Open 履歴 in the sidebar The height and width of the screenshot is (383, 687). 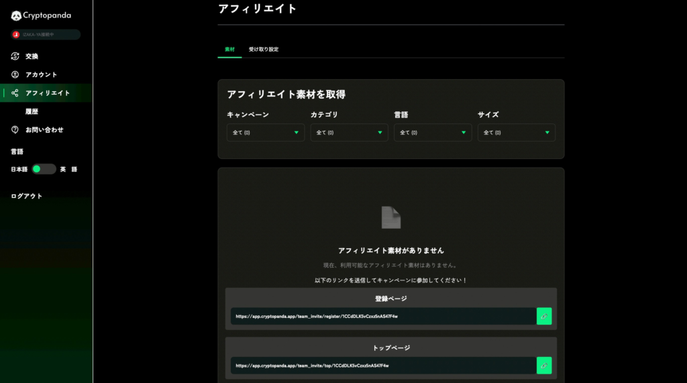click(32, 111)
